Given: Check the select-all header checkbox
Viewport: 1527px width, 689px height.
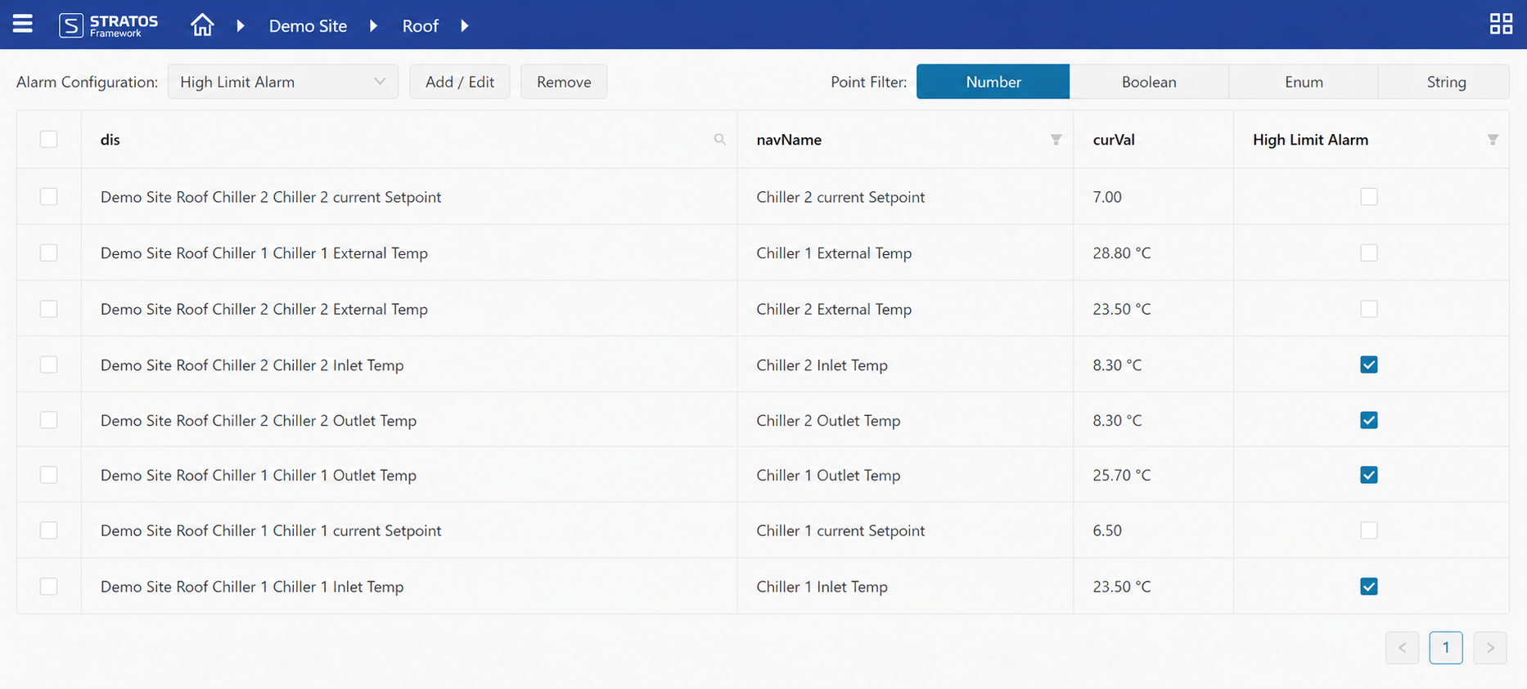Looking at the screenshot, I should [x=49, y=139].
